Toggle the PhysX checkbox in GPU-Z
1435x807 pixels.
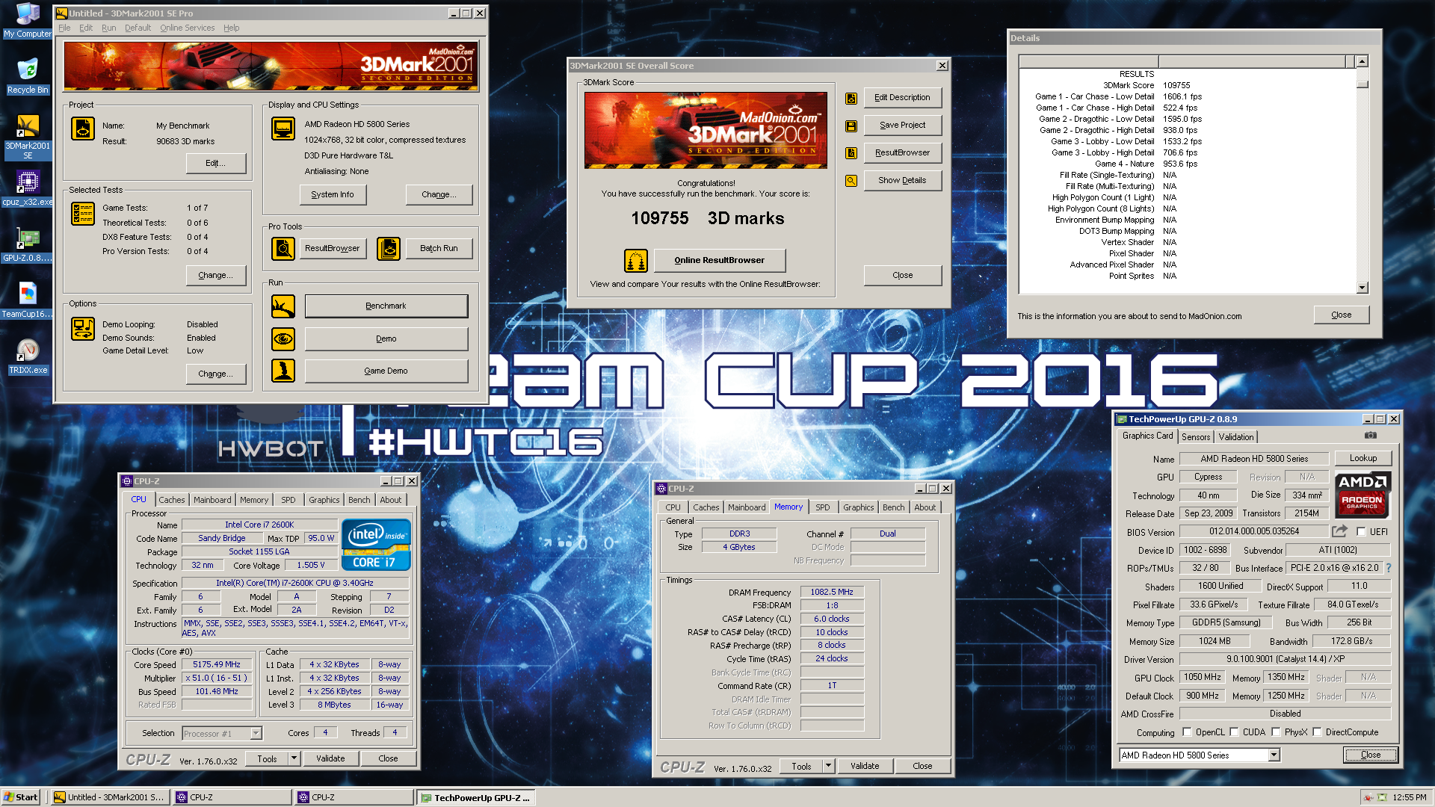[1276, 732]
